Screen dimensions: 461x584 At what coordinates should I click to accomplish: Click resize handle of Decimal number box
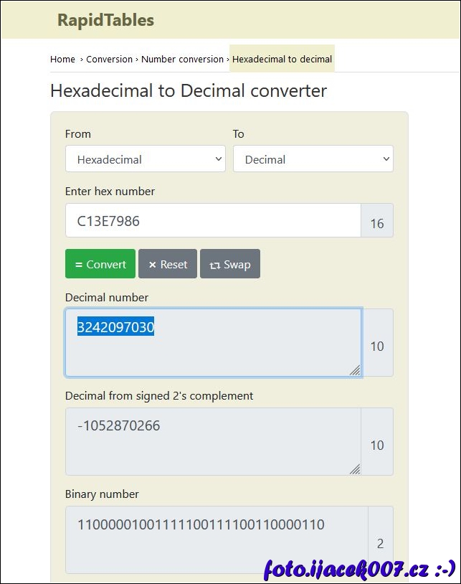tap(355, 369)
